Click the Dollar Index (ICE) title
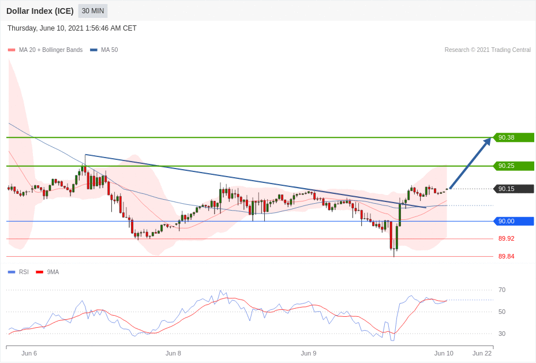Screen dimensions: 536x363 40,11
